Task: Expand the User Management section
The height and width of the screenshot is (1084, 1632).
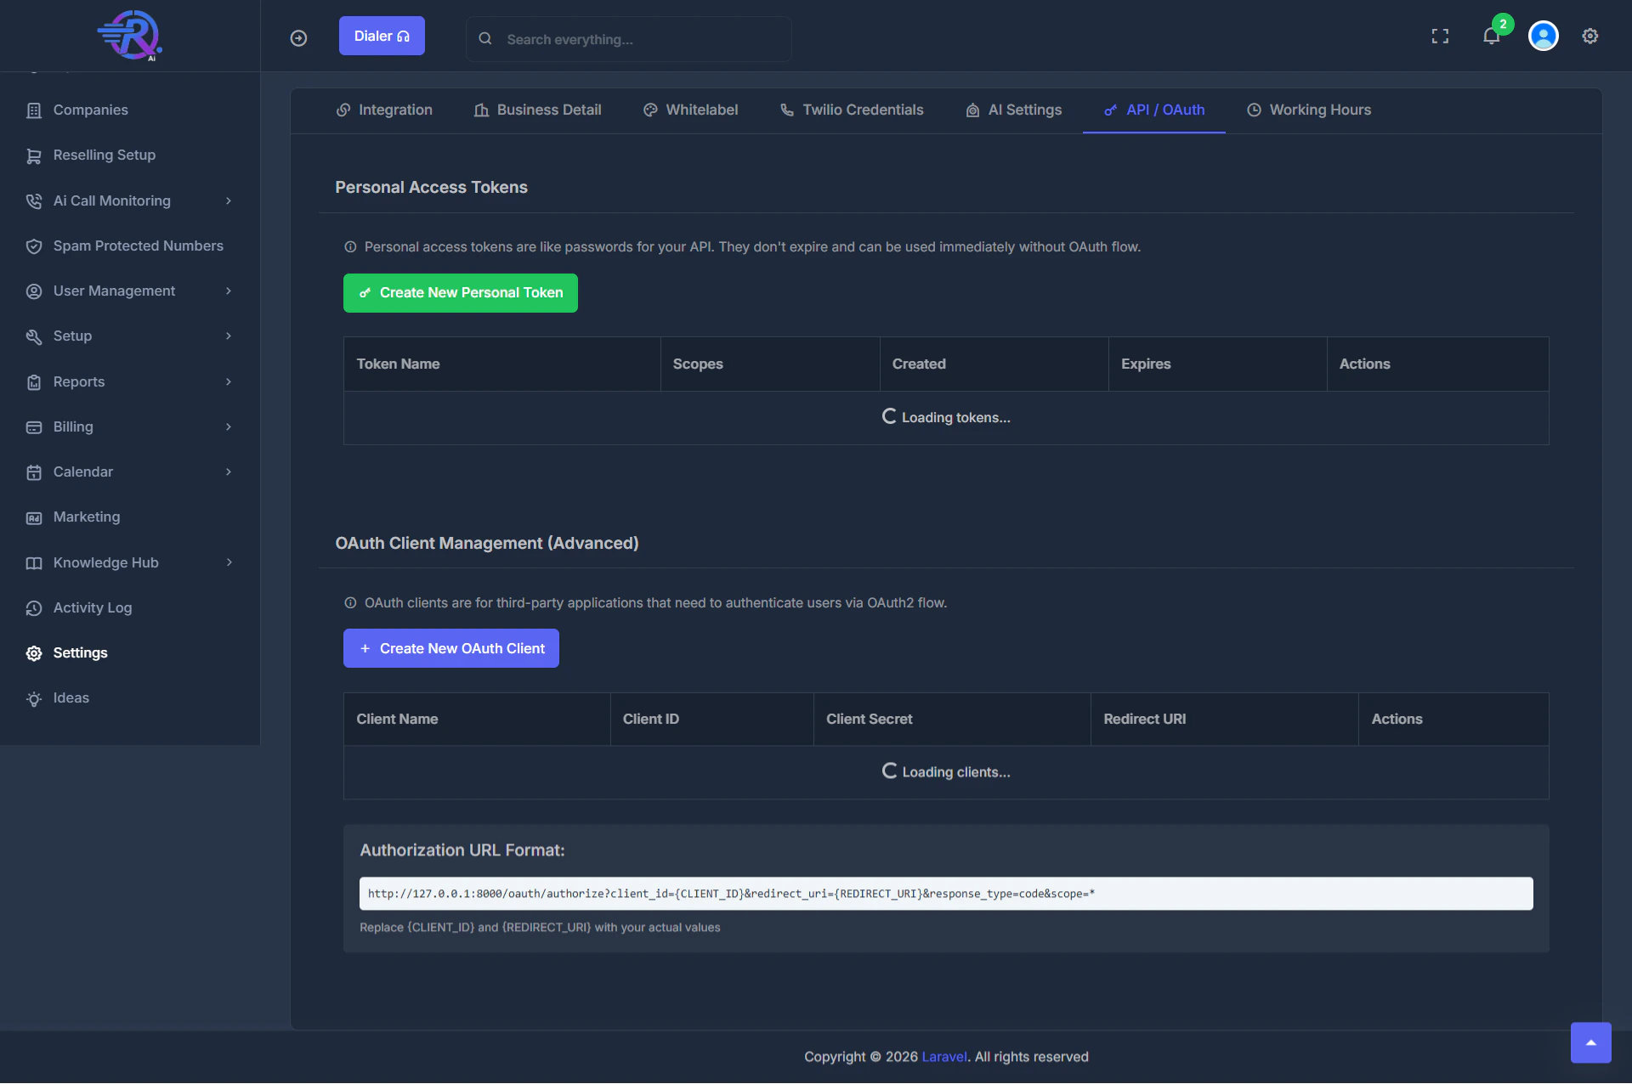Action: coord(228,291)
